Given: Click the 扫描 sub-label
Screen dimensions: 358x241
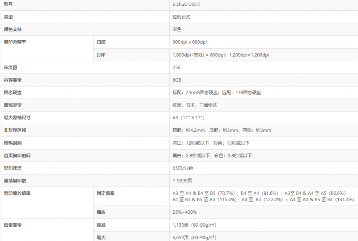Looking at the screenshot, I should [x=101, y=42].
